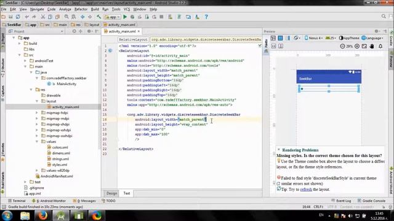
Task: Navigate back with the blue arrow
Action: pos(82,17)
